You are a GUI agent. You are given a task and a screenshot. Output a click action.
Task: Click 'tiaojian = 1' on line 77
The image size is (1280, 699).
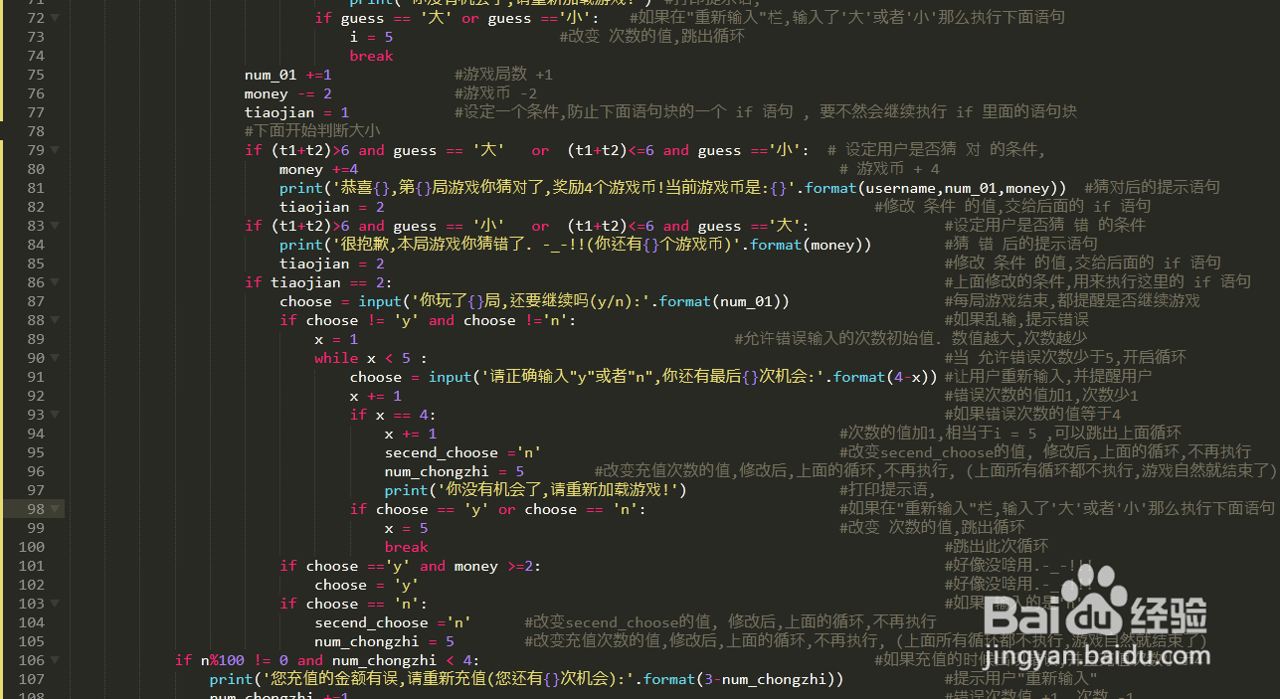[x=296, y=112]
